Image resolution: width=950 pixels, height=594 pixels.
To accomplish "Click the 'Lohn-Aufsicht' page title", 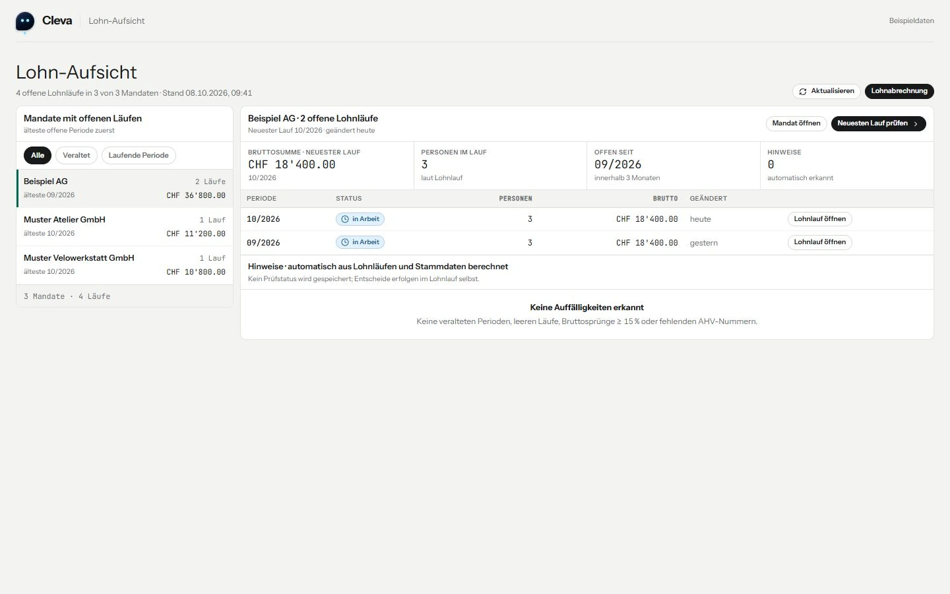I will tap(77, 72).
